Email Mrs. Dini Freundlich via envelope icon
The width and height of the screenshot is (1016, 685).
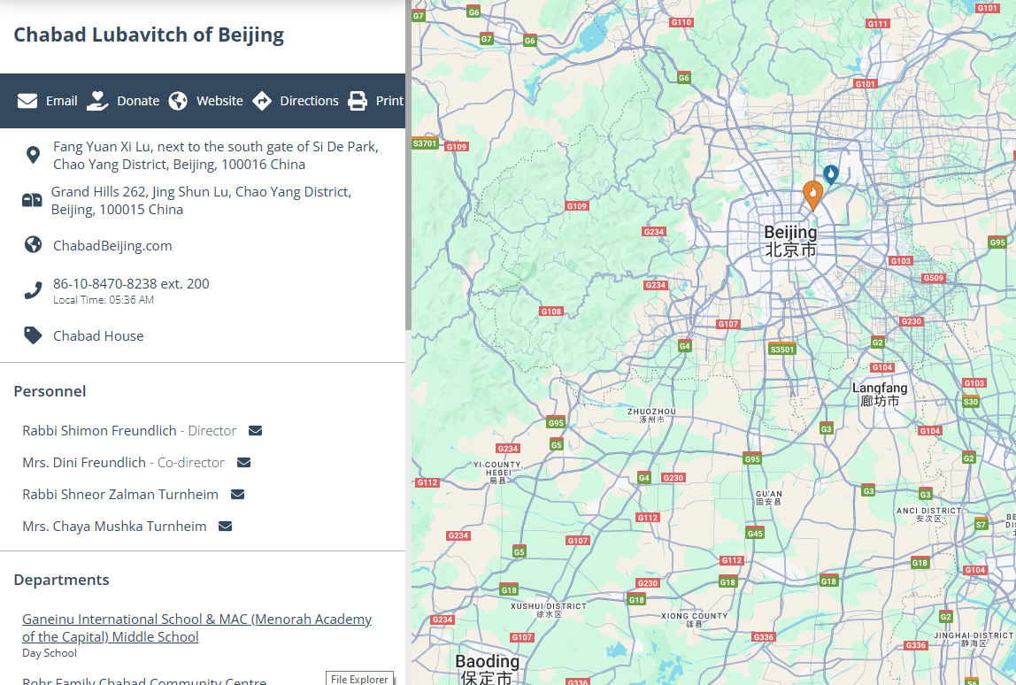[x=243, y=462]
